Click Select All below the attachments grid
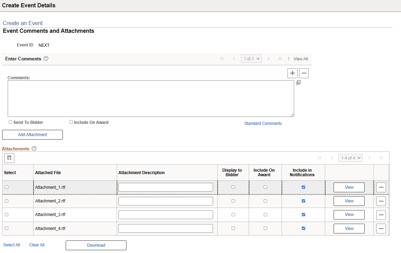Viewport: 401px width, 253px height. pyautogui.click(x=12, y=245)
